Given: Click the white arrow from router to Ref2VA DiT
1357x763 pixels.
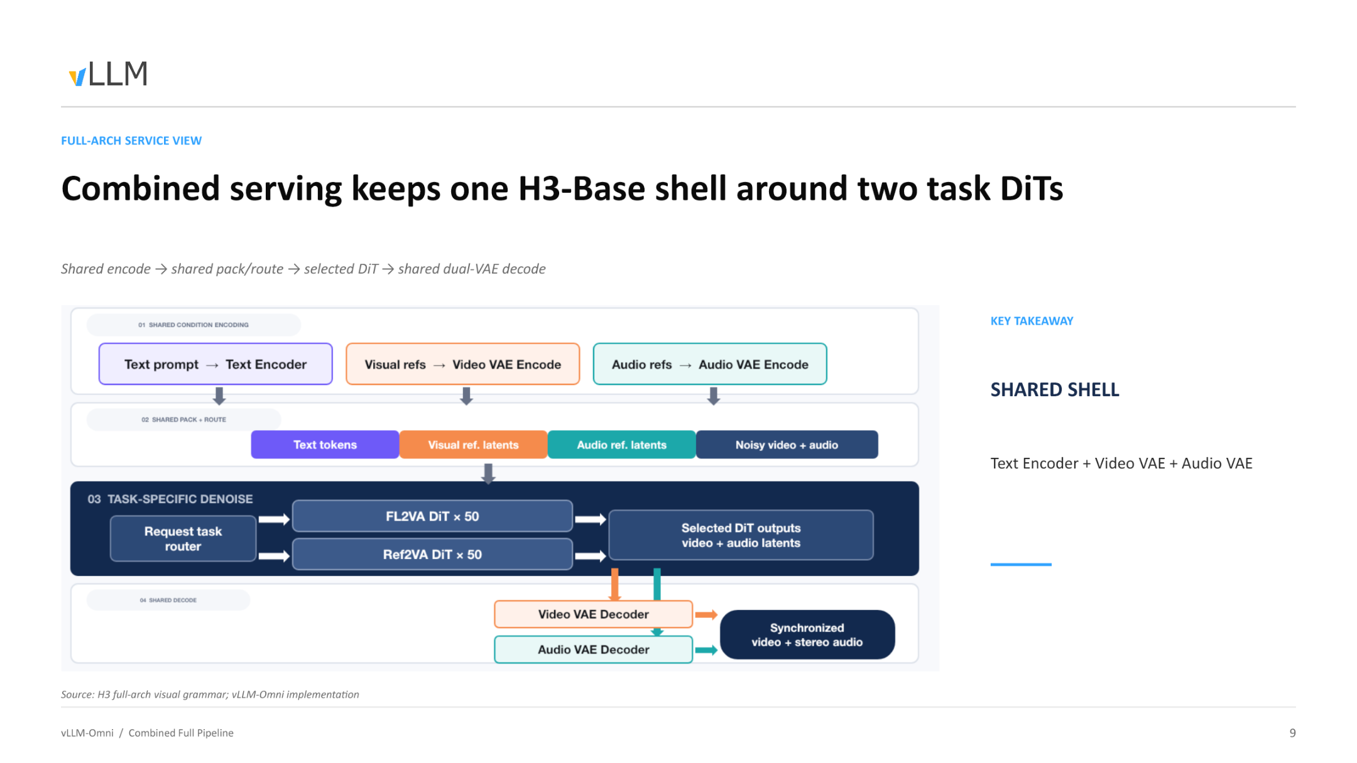Looking at the screenshot, I should tap(274, 556).
